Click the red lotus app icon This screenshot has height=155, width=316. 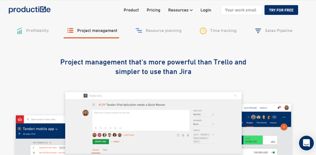coord(20,119)
